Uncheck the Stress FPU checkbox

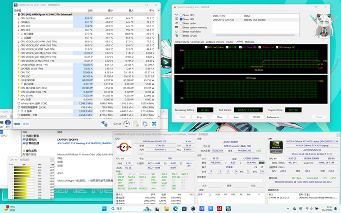(x=181, y=19)
